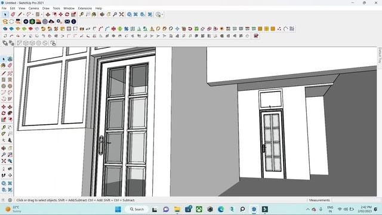The width and height of the screenshot is (382, 215).
Task: Click the dark blue info circle icon
Action: click(x=73, y=21)
